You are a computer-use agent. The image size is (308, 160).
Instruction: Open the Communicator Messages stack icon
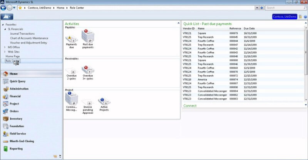coord(72,99)
